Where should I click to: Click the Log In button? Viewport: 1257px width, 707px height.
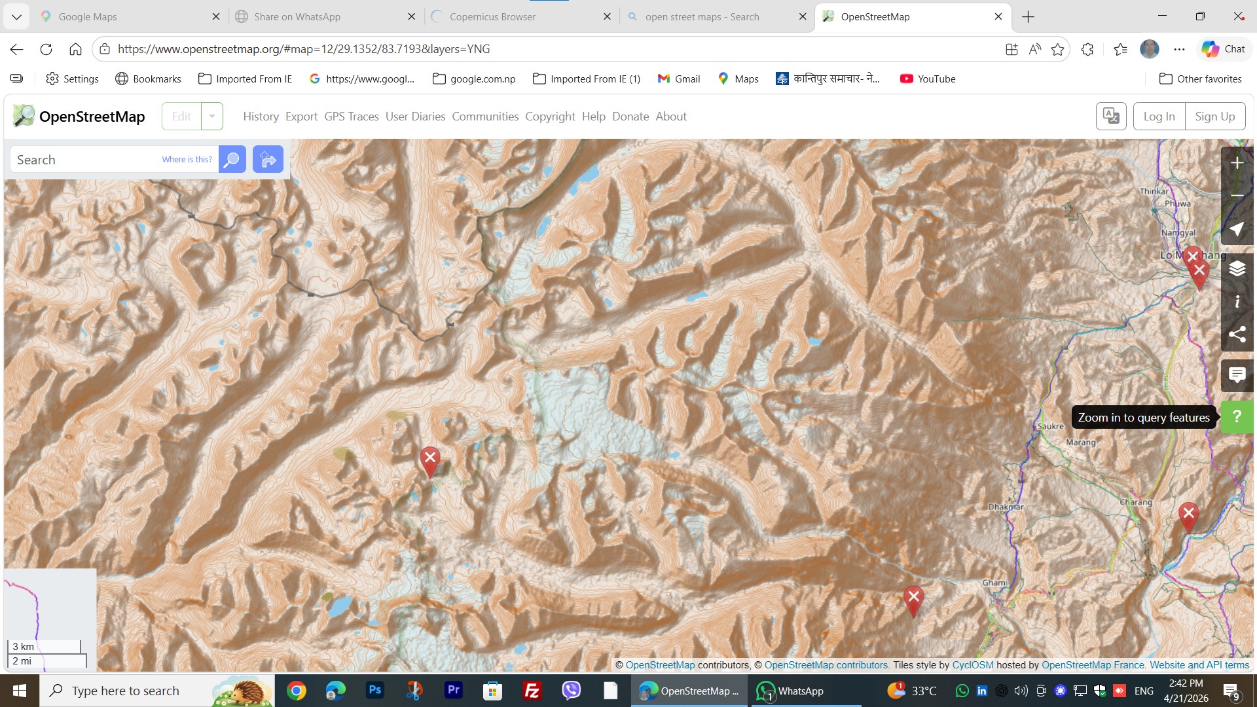point(1159,117)
